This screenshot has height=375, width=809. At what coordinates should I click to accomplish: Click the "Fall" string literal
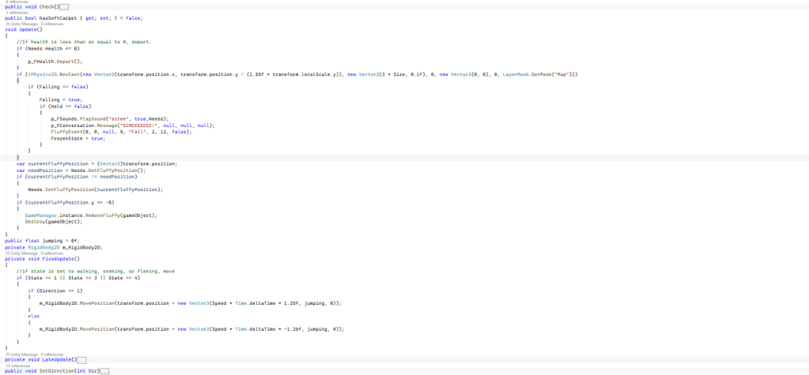click(x=139, y=131)
